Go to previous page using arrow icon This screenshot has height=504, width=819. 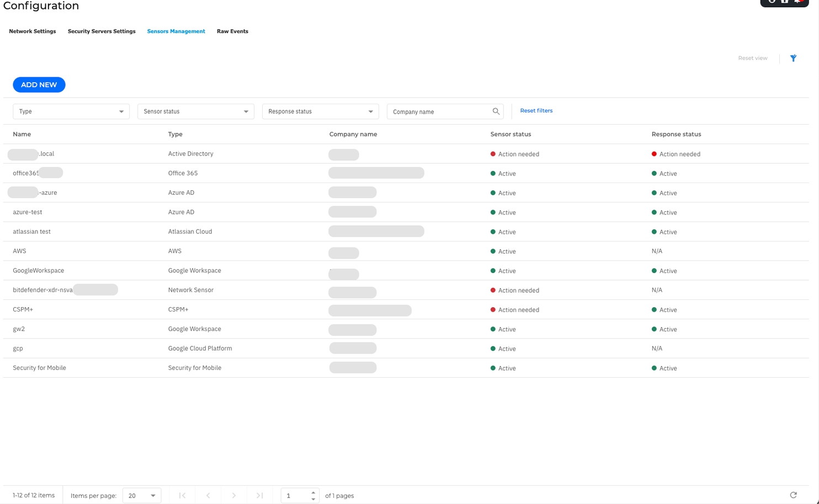(x=208, y=495)
